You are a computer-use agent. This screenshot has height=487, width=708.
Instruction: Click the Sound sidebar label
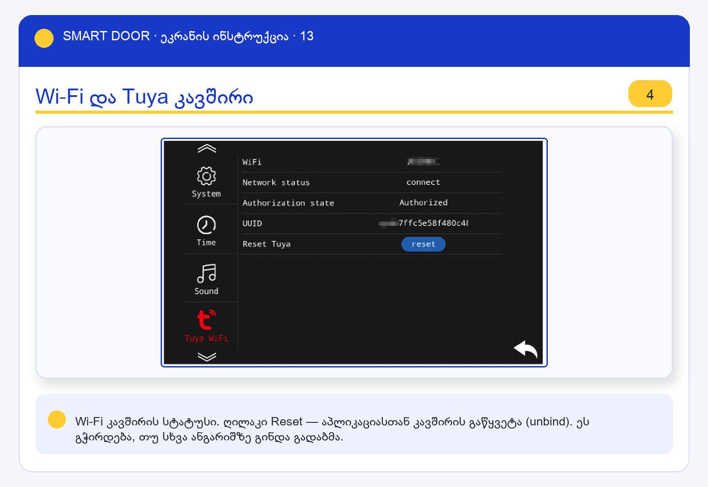(206, 291)
